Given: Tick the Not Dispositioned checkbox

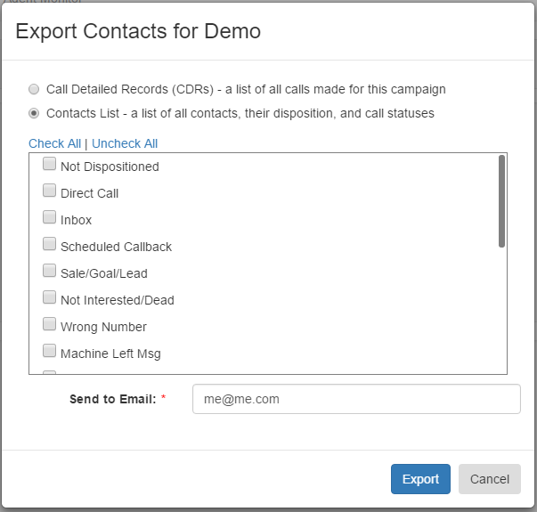Looking at the screenshot, I should click(49, 163).
